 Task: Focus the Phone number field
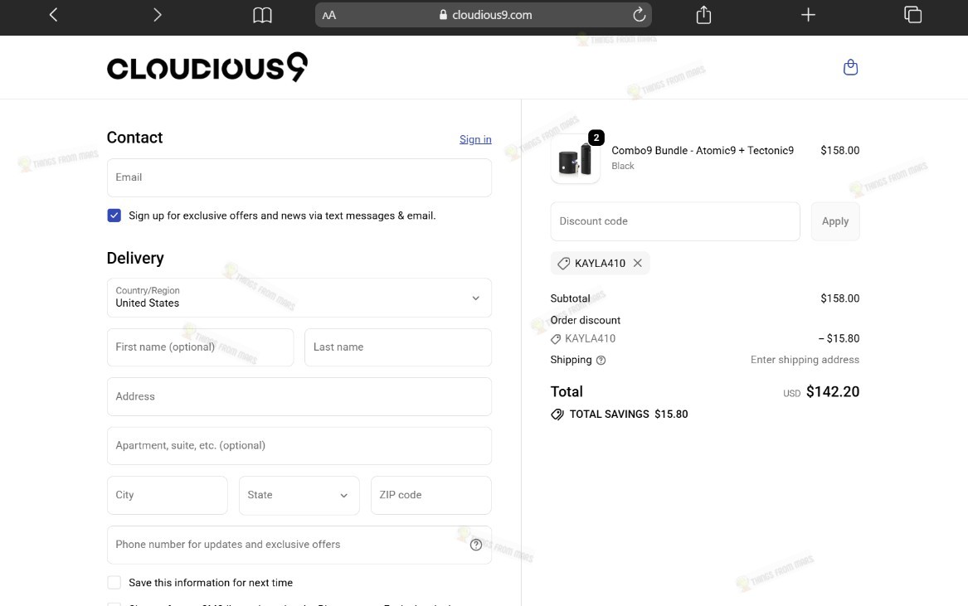point(299,545)
